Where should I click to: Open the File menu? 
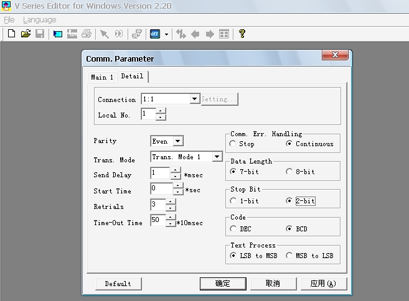coord(9,20)
